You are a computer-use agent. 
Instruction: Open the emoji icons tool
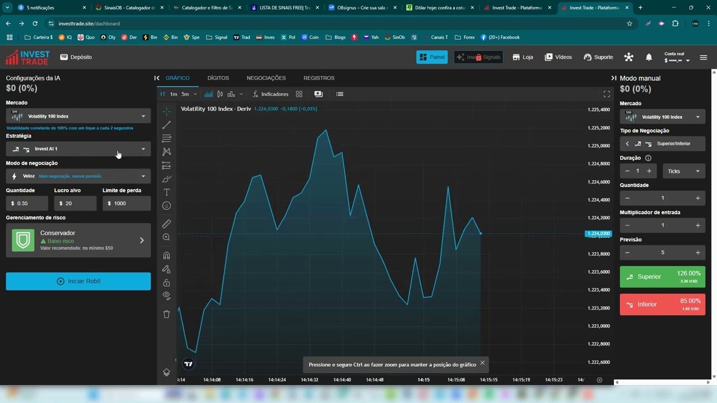[166, 206]
